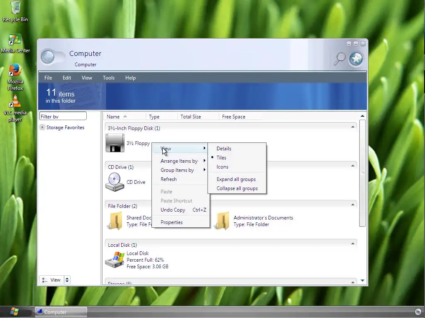Choose Undo Copy in context menu
This screenshot has width=425, height=318.
(181, 210)
